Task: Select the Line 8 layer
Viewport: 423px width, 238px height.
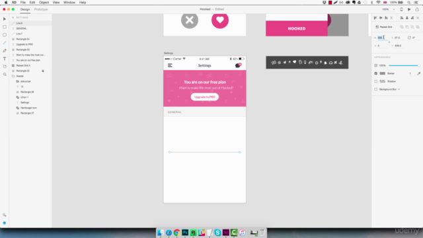Action: (x=30, y=23)
